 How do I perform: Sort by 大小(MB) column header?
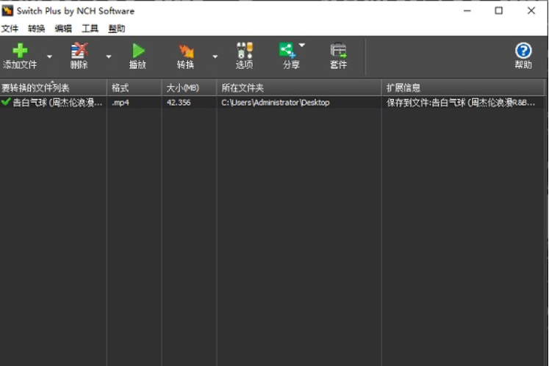190,88
